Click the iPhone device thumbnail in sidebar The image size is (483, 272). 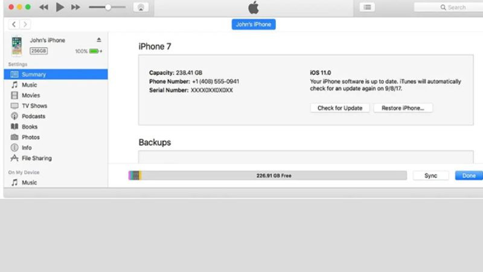17,46
